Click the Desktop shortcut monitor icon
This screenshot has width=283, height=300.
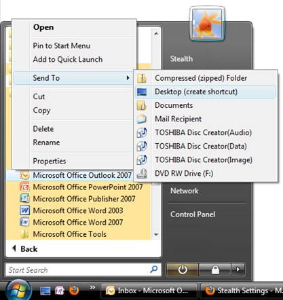tap(142, 92)
